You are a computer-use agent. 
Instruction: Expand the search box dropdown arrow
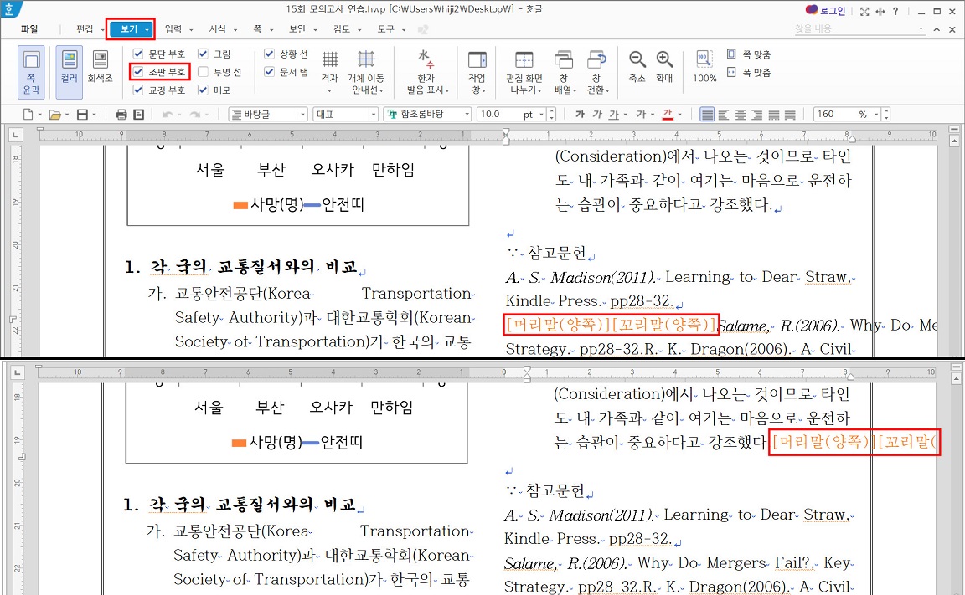(921, 29)
